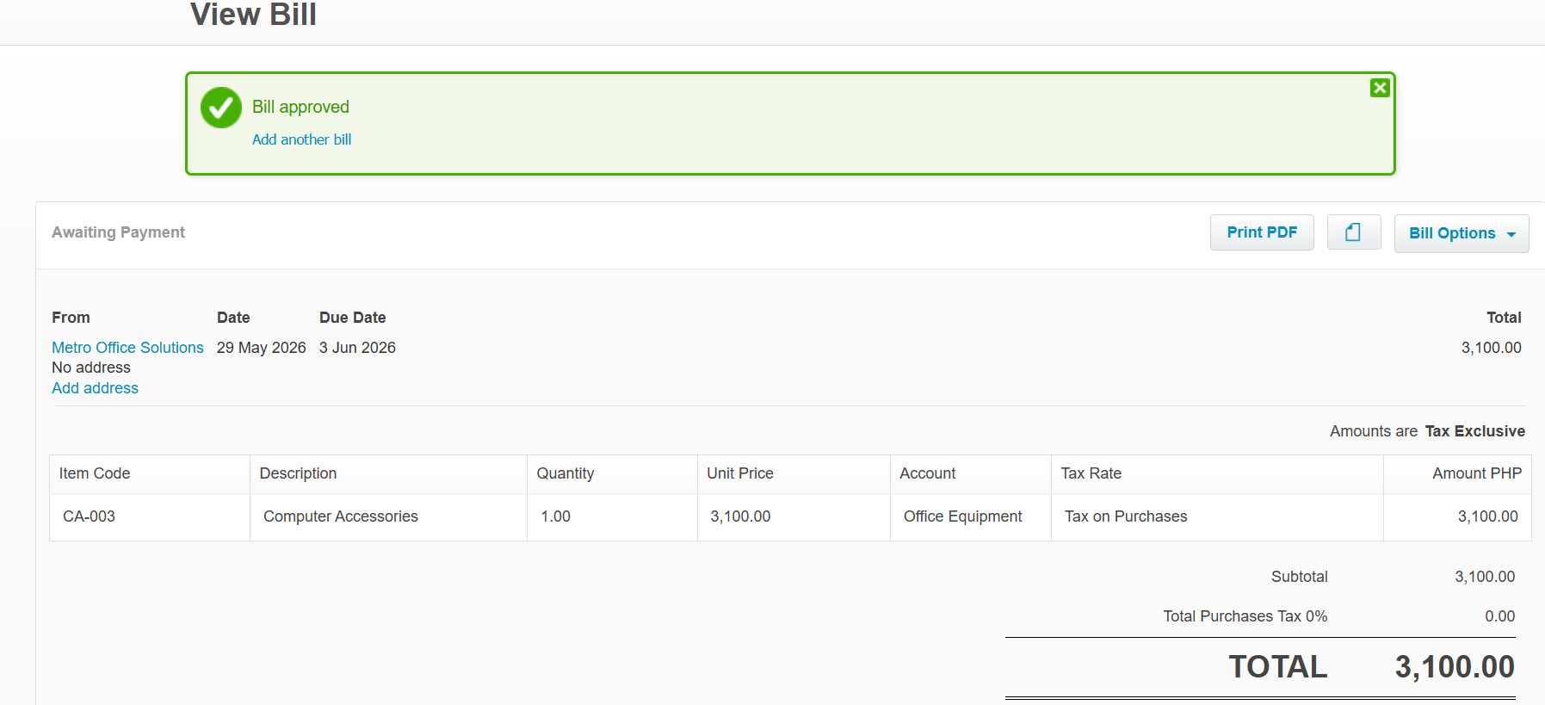1545x705 pixels.
Task: Click Add another bill link
Action: point(301,139)
